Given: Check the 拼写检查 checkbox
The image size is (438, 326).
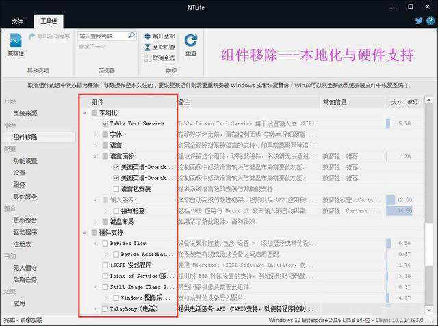Looking at the screenshot, I should pos(116,211).
